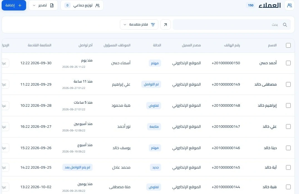Click the جديد status badge
Screen dimensions: 299x194
point(155,167)
